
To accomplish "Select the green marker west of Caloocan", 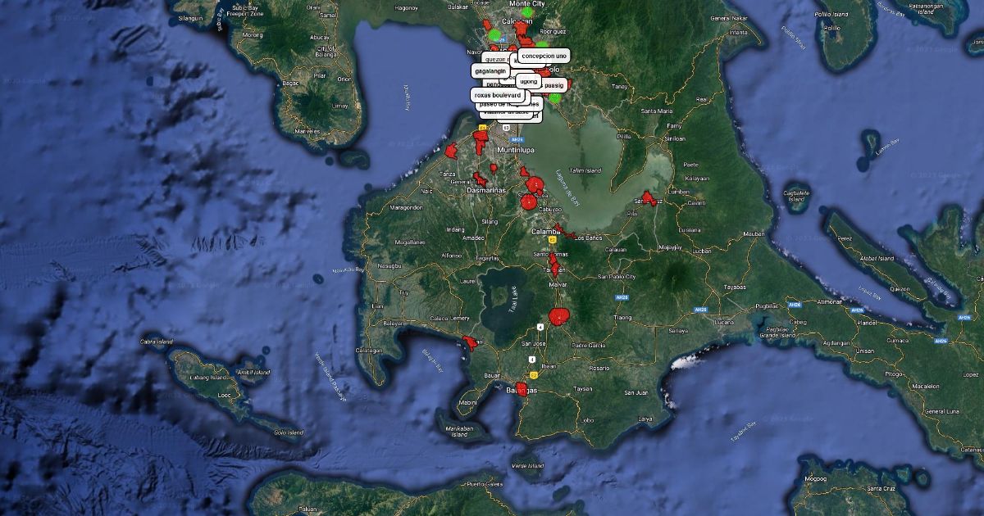I will click(x=494, y=35).
